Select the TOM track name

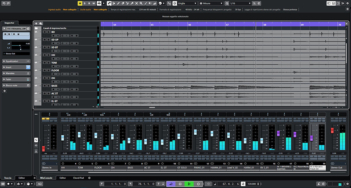point(54,63)
